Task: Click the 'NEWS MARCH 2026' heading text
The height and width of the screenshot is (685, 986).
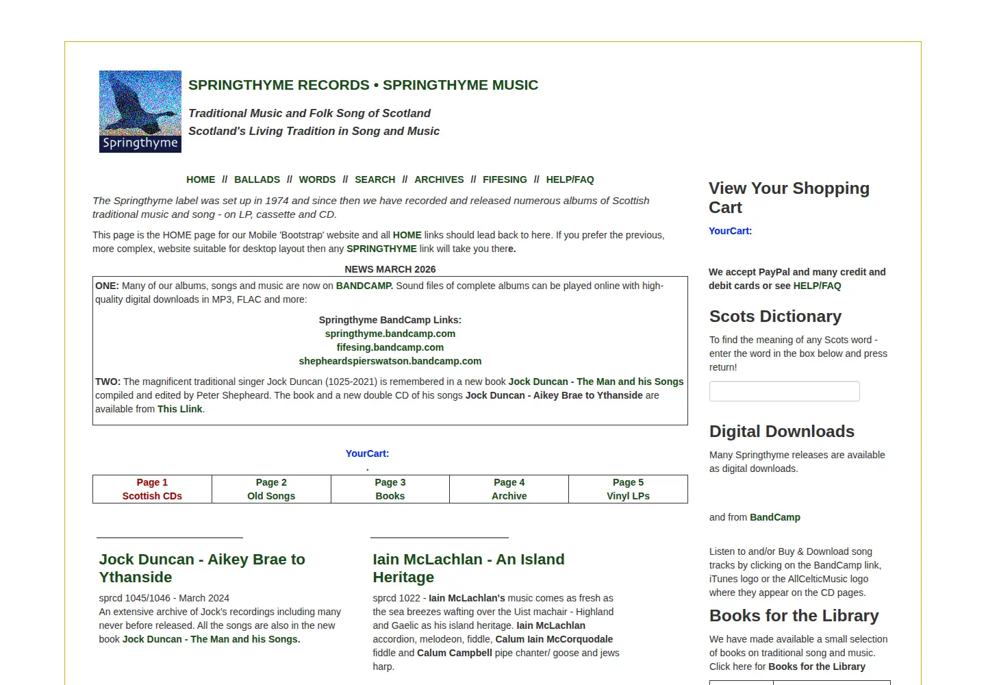Action: coord(390,269)
